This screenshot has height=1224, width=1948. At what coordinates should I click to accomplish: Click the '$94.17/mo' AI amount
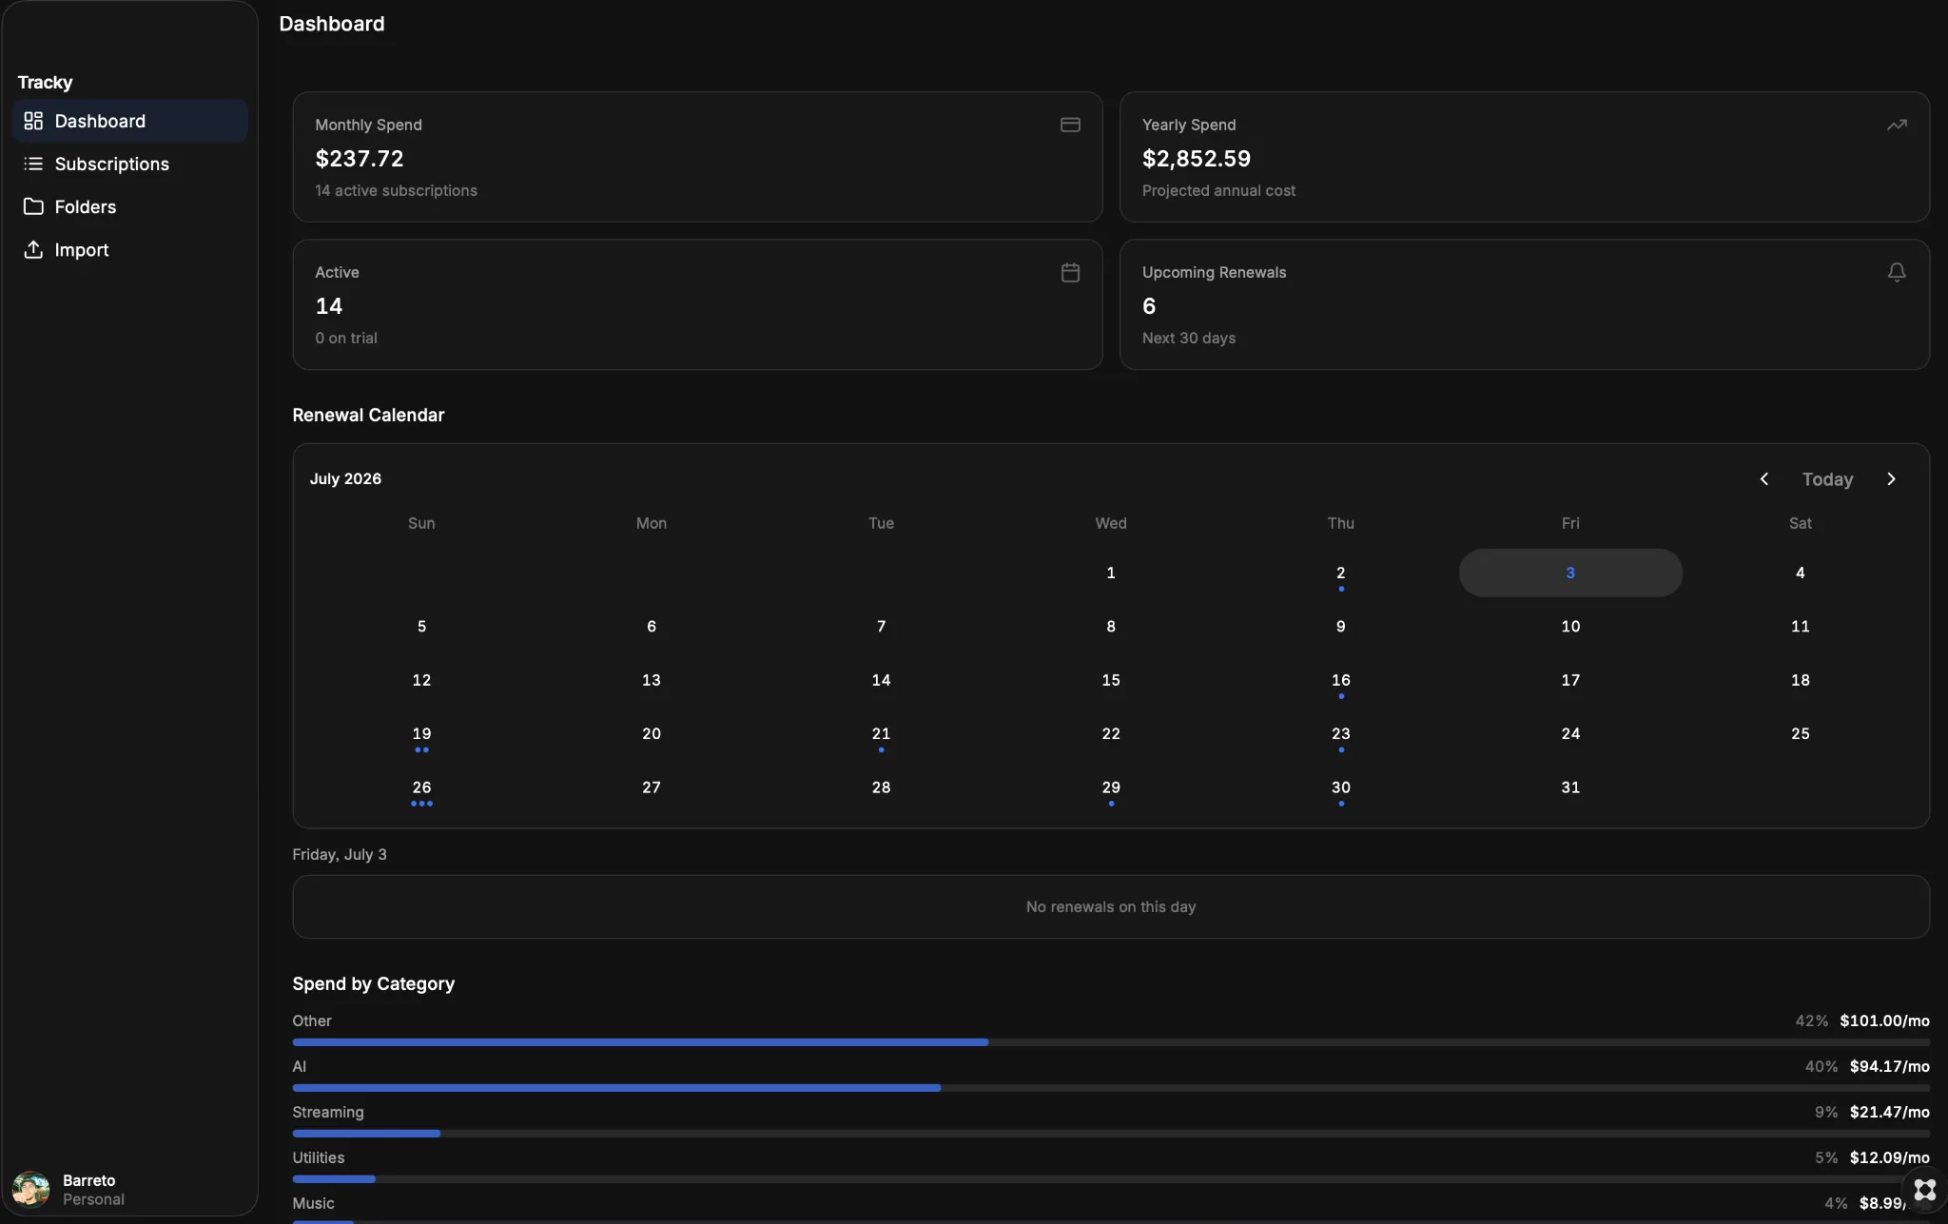pos(1889,1066)
